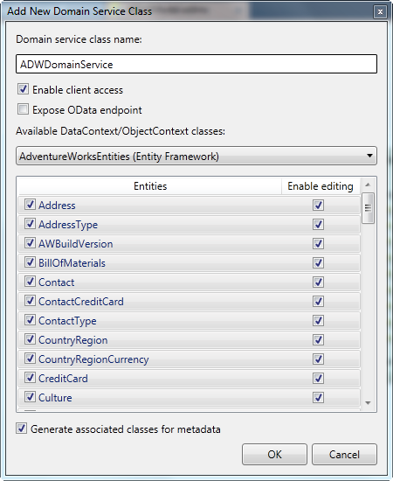Disable editing for the AddressType row

click(318, 224)
